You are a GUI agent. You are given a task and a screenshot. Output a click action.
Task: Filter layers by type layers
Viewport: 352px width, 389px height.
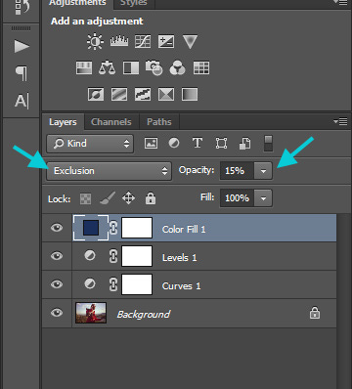pyautogui.click(x=198, y=143)
